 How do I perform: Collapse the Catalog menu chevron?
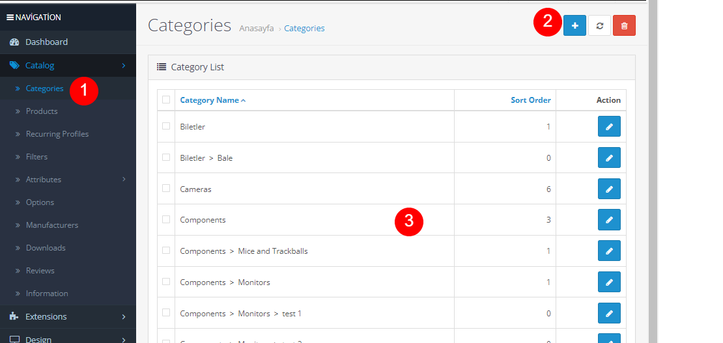pyautogui.click(x=124, y=65)
